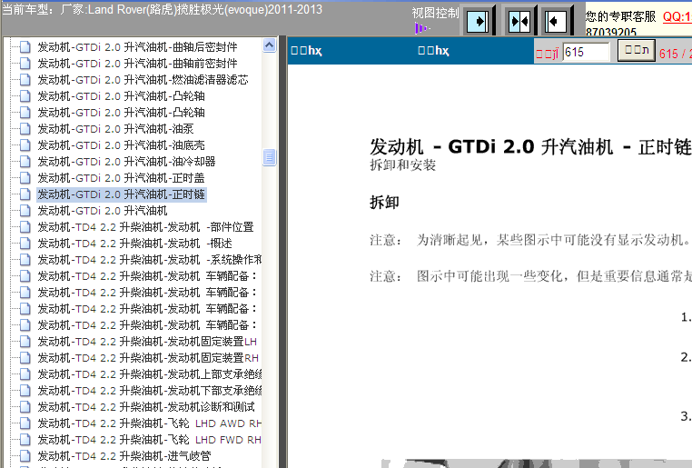Click the QQ customer service link
Image resolution: width=692 pixels, height=468 pixels.
tap(677, 16)
